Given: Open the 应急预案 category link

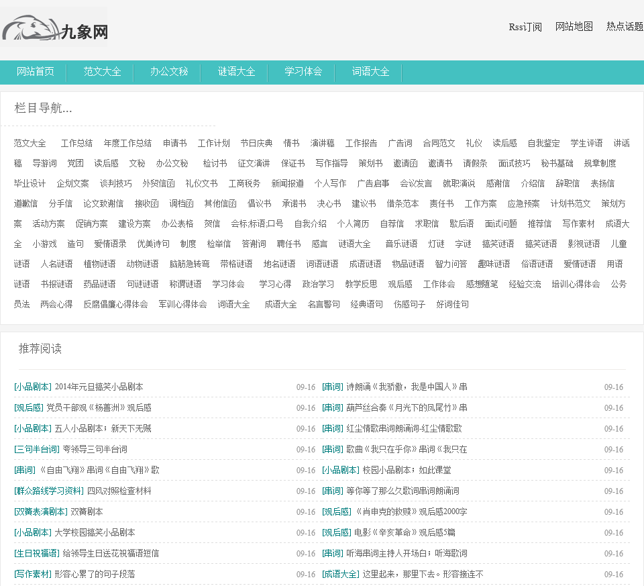Looking at the screenshot, I should pos(524,203).
